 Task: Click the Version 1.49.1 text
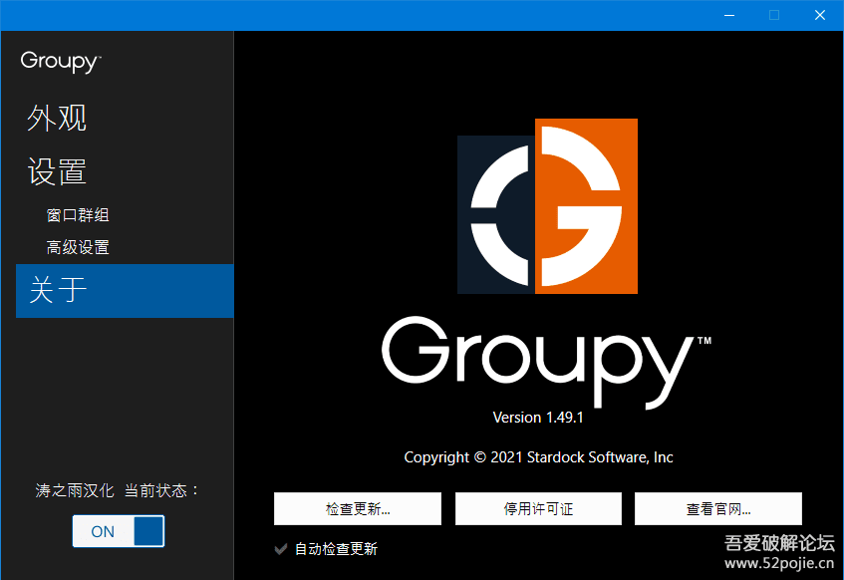538,417
